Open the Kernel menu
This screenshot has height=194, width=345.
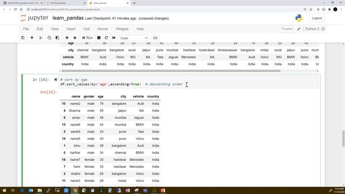(102, 29)
